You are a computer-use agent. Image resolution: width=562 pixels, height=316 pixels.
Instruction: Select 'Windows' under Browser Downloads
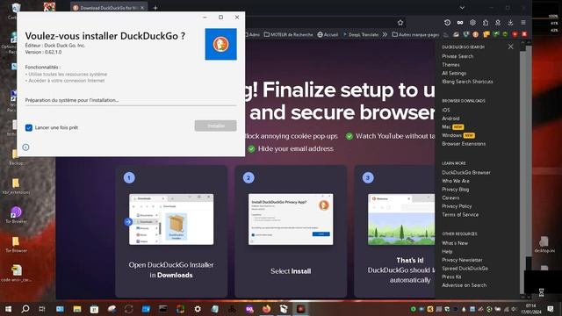(x=451, y=135)
